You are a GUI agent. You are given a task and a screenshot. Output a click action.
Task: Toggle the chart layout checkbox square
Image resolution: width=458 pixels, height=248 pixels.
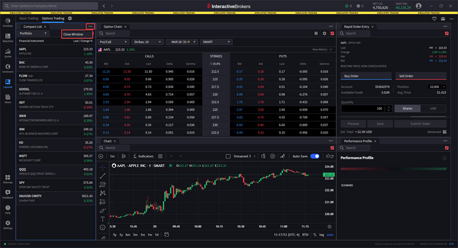pos(228,156)
